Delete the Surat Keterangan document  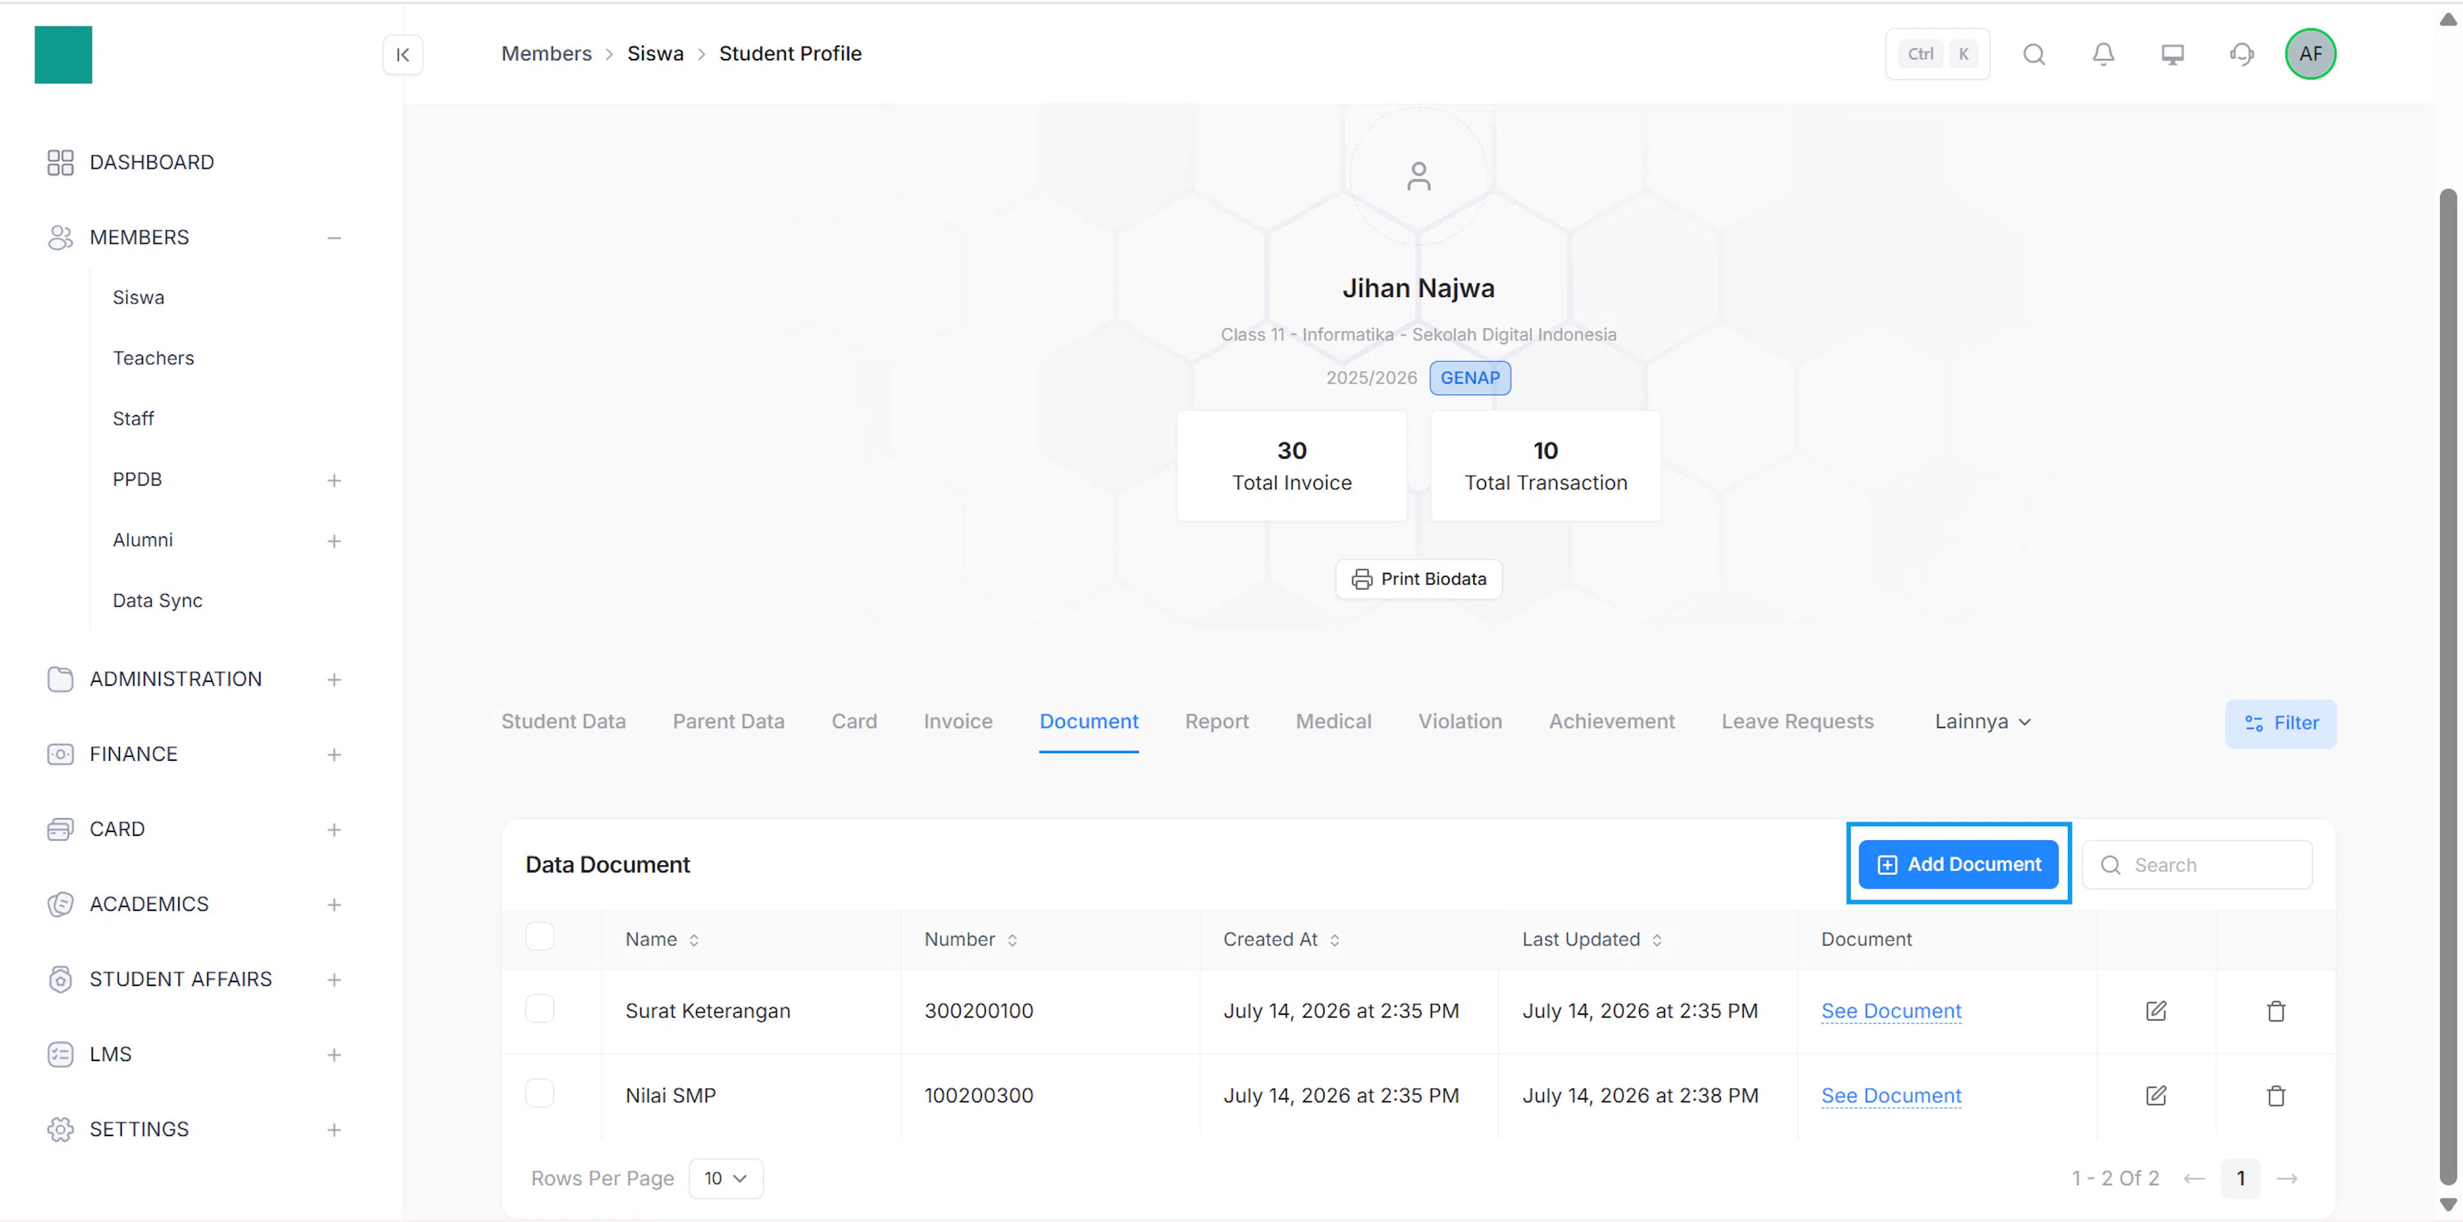(2276, 1011)
